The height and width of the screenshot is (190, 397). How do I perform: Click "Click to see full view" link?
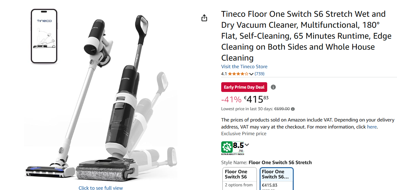pos(101,188)
